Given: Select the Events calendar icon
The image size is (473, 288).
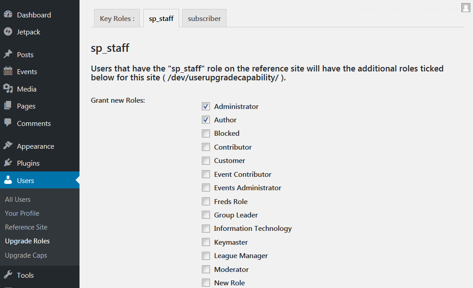Looking at the screenshot, I should [x=8, y=71].
